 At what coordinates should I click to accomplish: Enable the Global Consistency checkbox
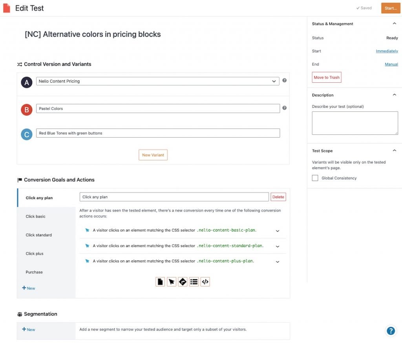click(315, 178)
